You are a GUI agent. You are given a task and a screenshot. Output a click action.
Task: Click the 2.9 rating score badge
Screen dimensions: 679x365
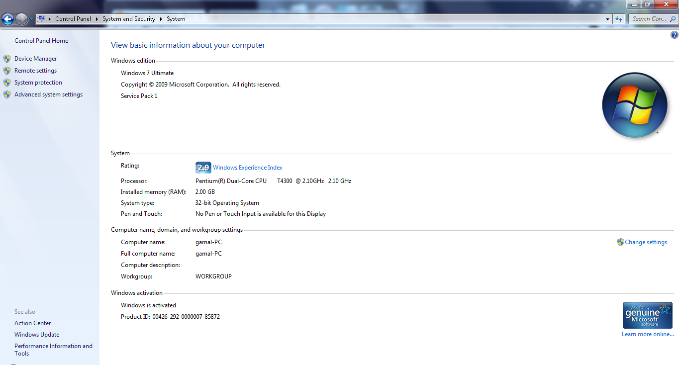pos(203,168)
